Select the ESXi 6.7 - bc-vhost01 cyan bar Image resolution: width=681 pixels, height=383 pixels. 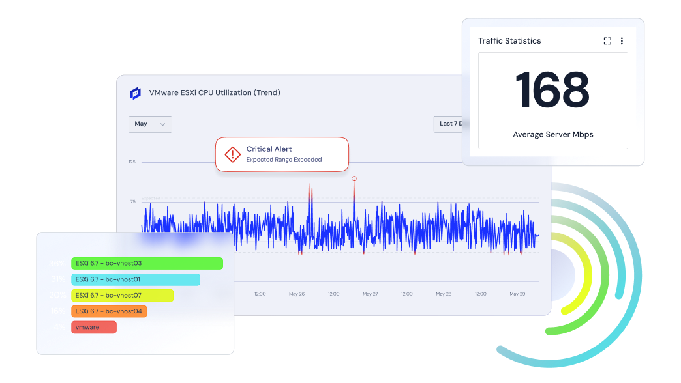136,279
